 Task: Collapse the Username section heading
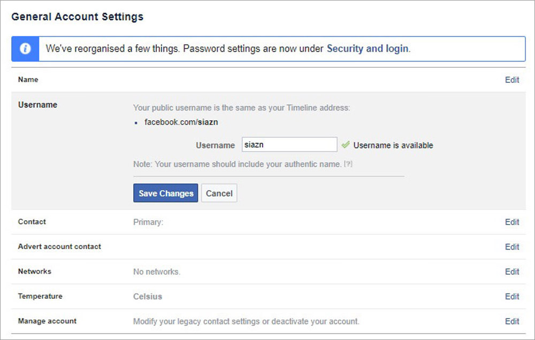point(37,105)
